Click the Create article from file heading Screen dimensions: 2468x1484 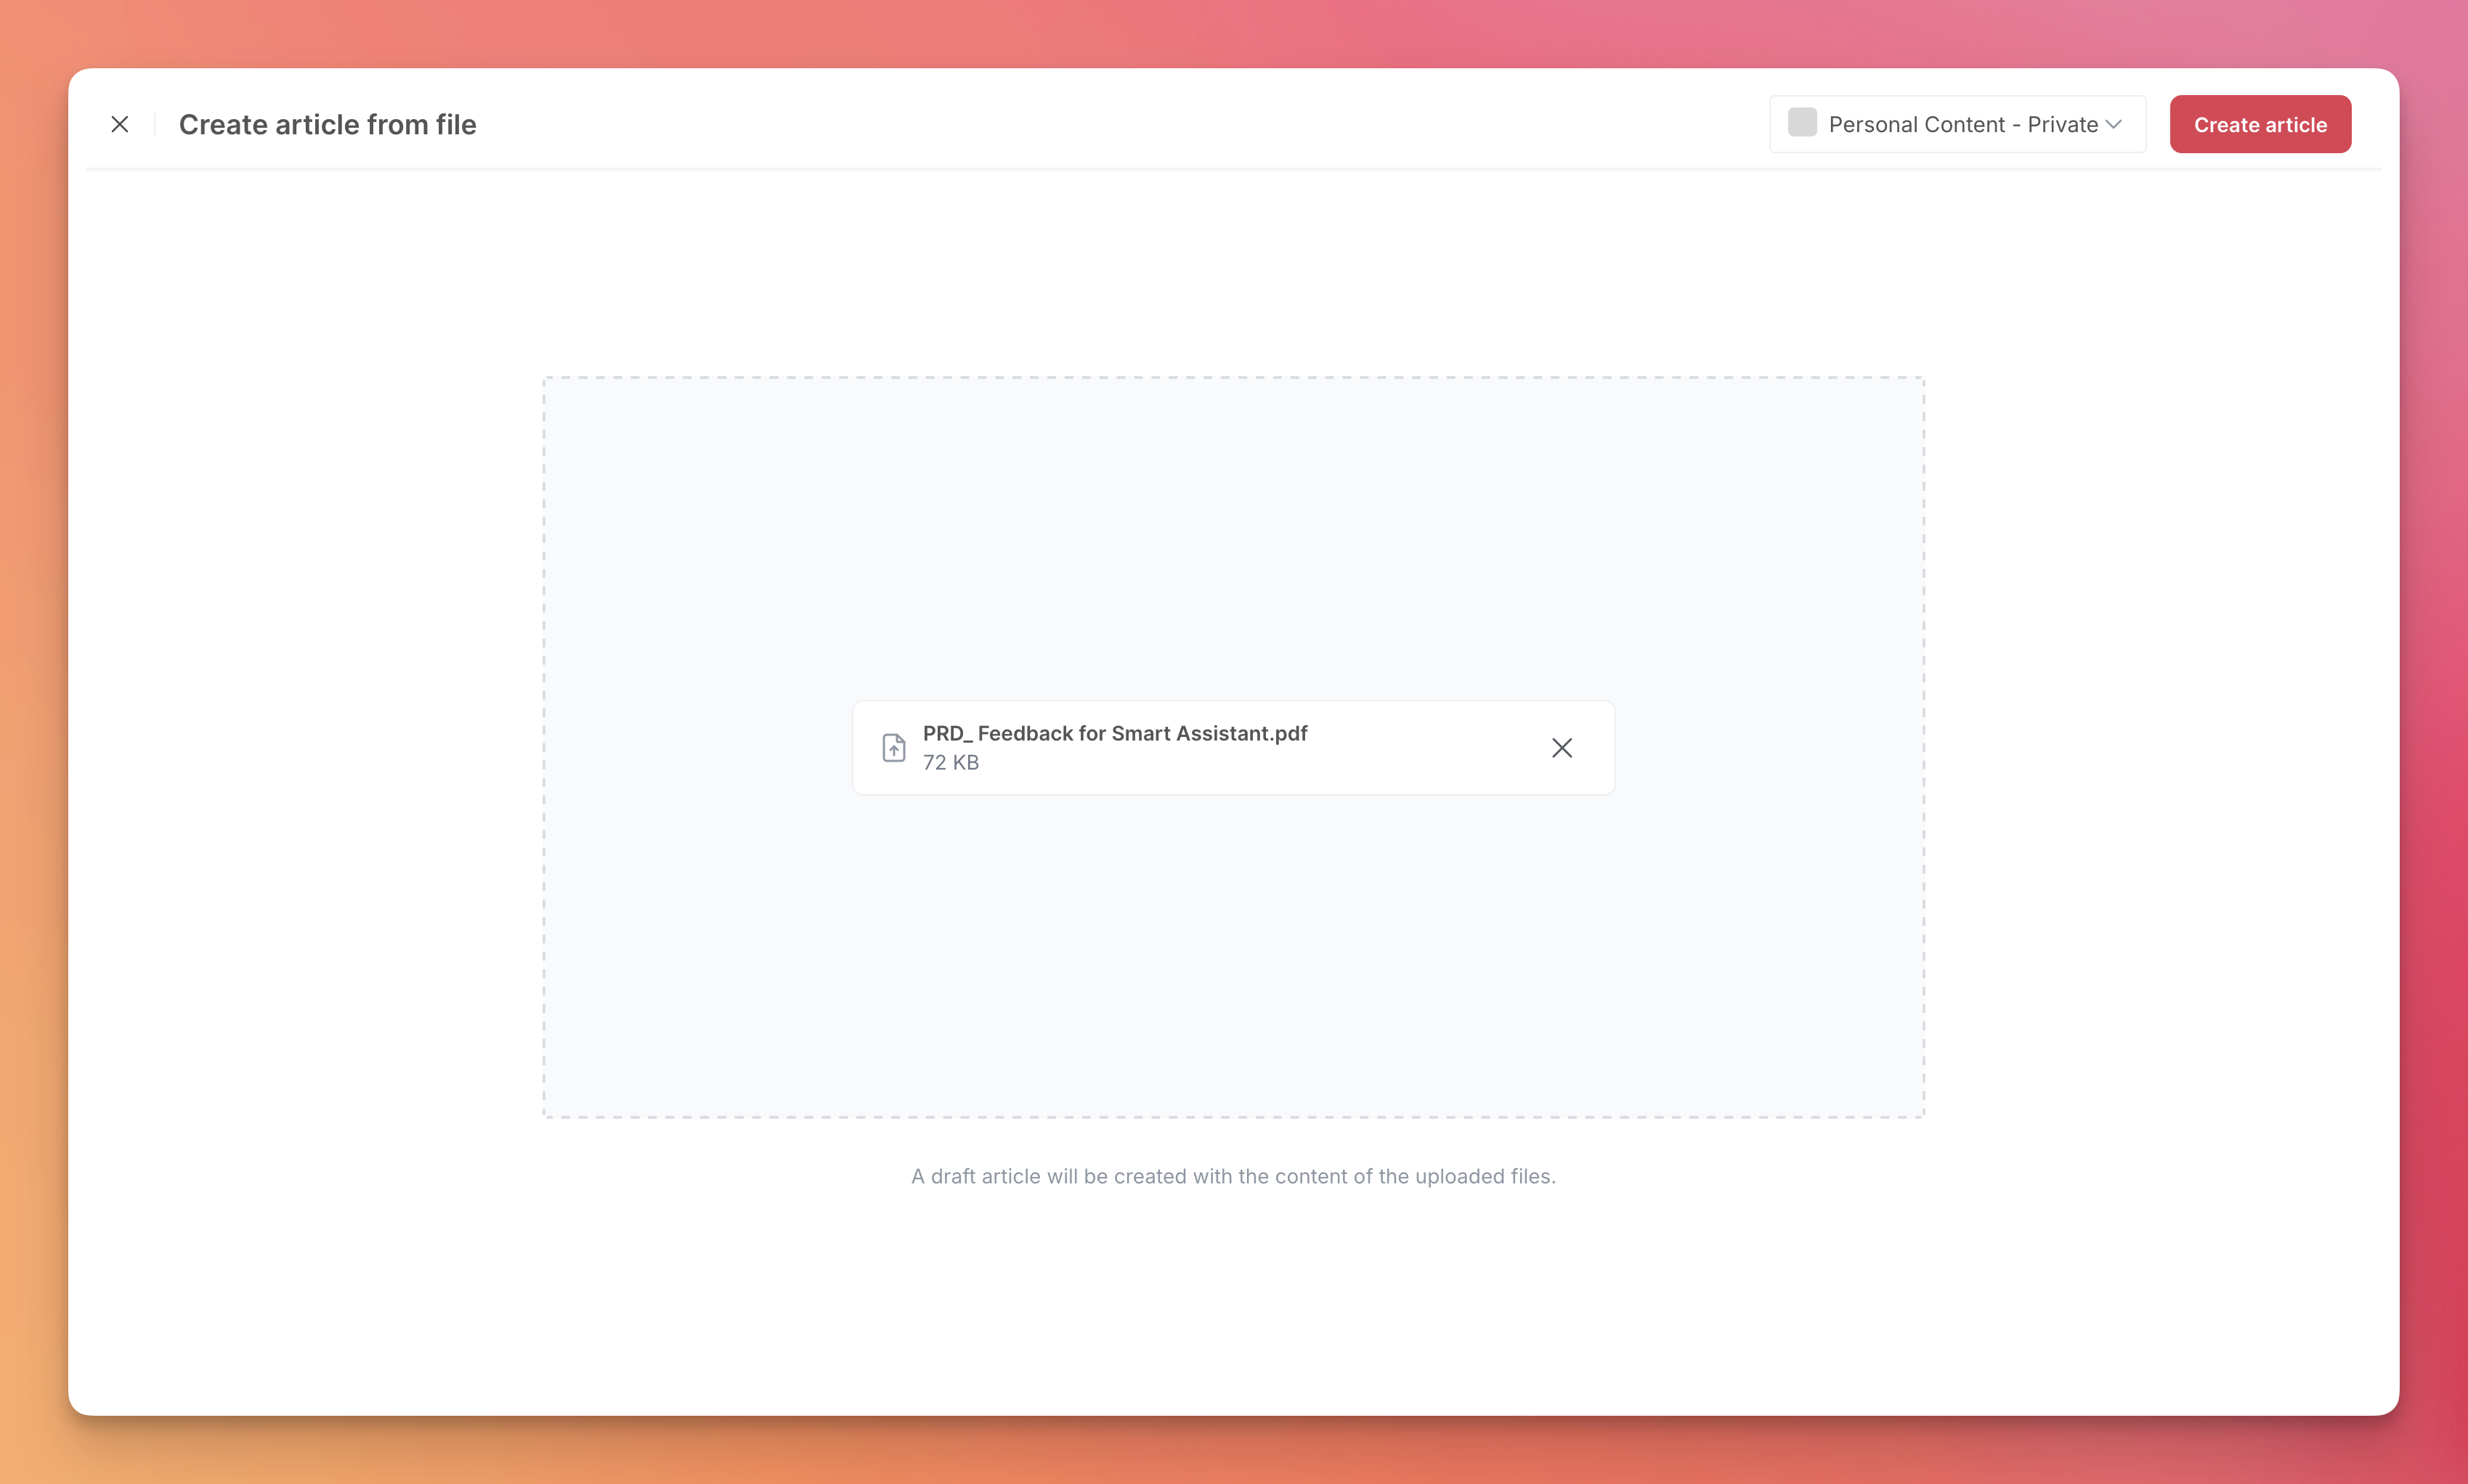pos(327,124)
